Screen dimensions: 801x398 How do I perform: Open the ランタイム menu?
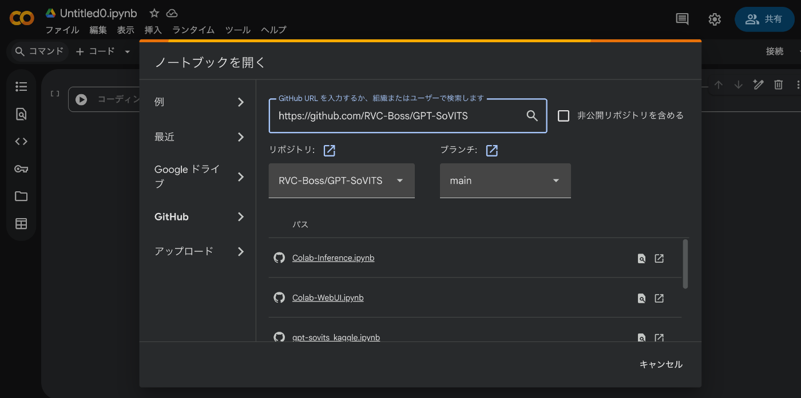193,30
